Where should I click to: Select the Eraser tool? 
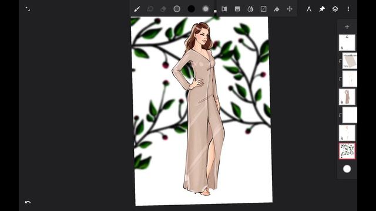[163, 9]
